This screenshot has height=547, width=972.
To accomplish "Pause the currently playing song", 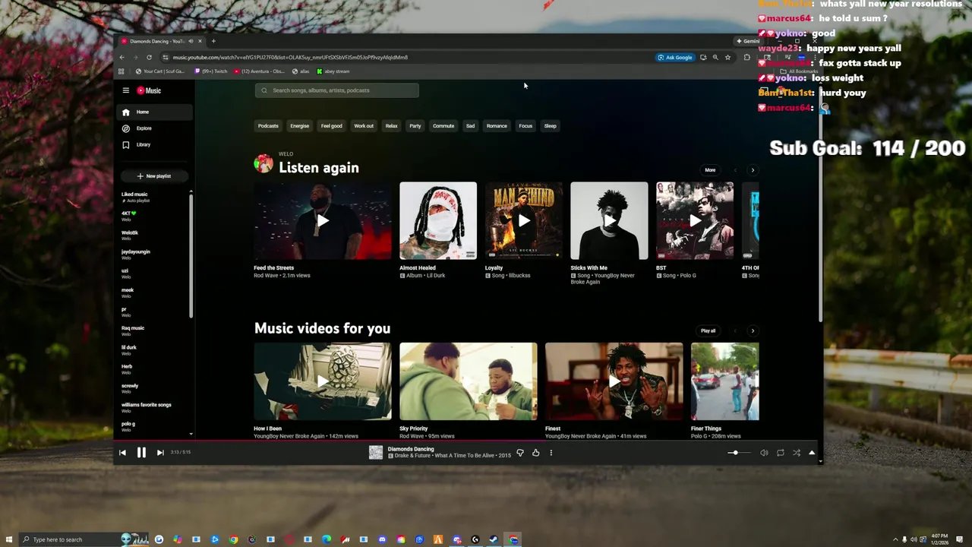I will pyautogui.click(x=141, y=453).
